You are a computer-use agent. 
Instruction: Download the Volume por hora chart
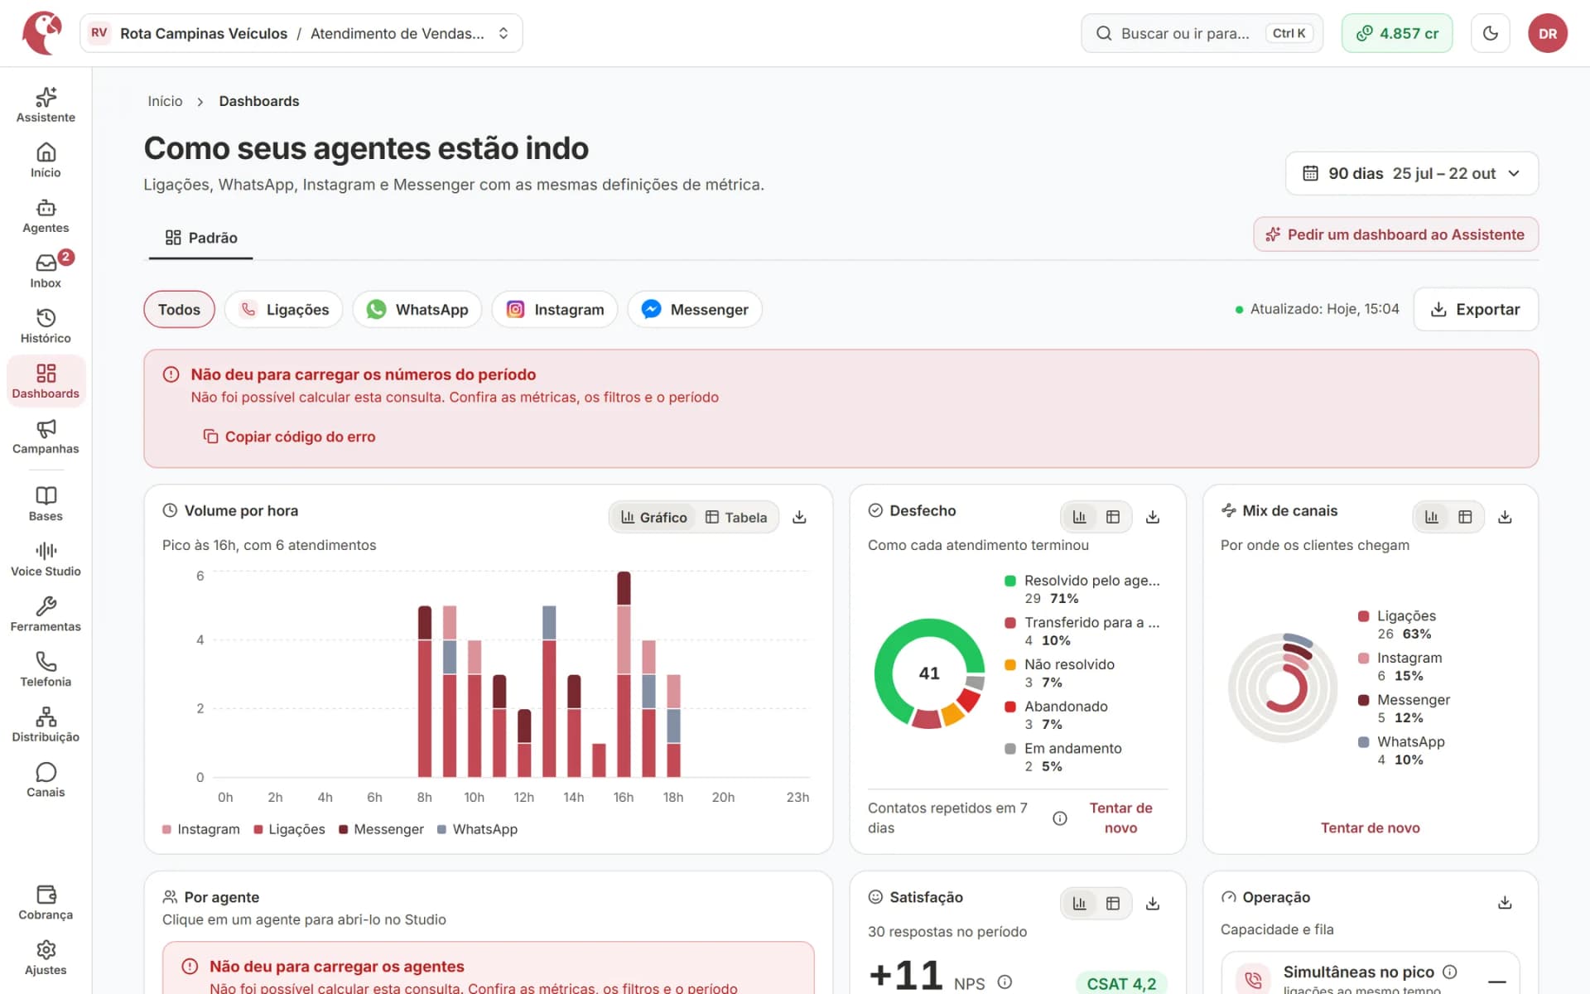(799, 517)
